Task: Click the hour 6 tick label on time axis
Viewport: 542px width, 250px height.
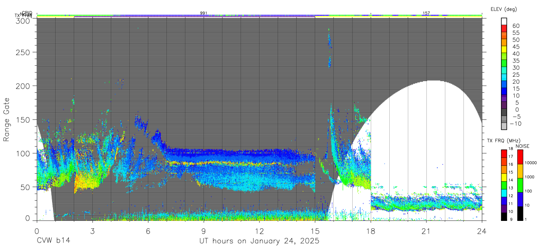Action: tap(148, 231)
